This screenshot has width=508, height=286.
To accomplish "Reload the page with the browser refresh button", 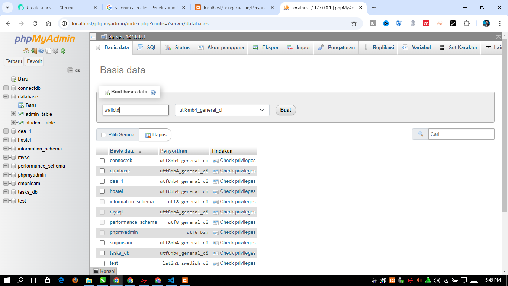I will [35, 23].
